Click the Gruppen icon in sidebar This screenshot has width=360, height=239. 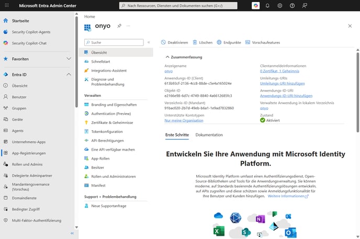(6, 108)
